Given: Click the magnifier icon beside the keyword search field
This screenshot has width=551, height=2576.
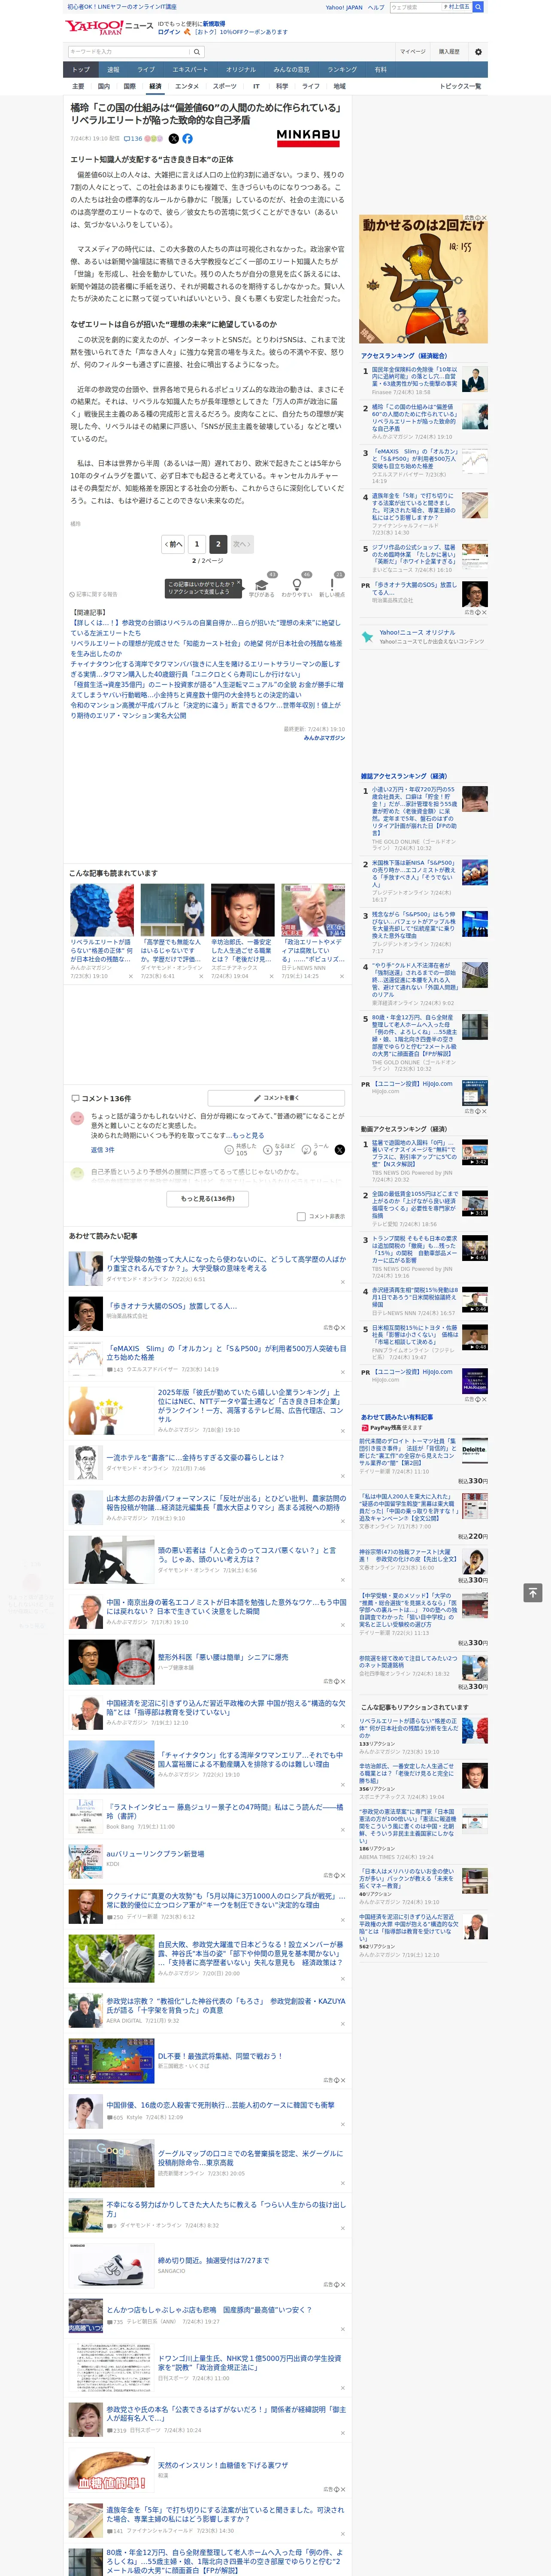Looking at the screenshot, I should [197, 52].
